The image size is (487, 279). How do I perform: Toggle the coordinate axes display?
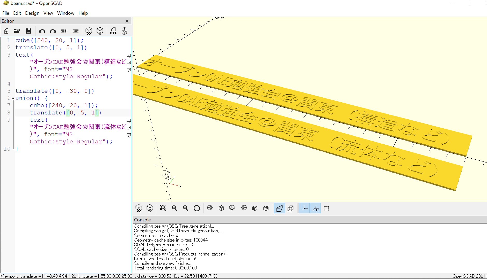pyautogui.click(x=304, y=208)
